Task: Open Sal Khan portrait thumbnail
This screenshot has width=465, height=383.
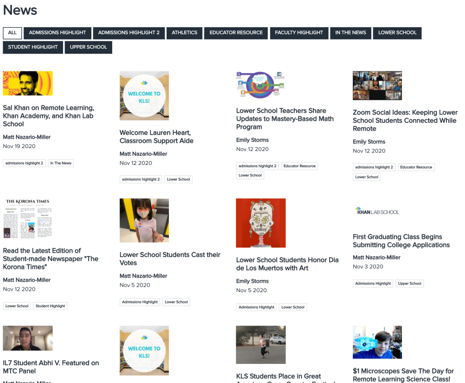Action: pyautogui.click(x=28, y=83)
